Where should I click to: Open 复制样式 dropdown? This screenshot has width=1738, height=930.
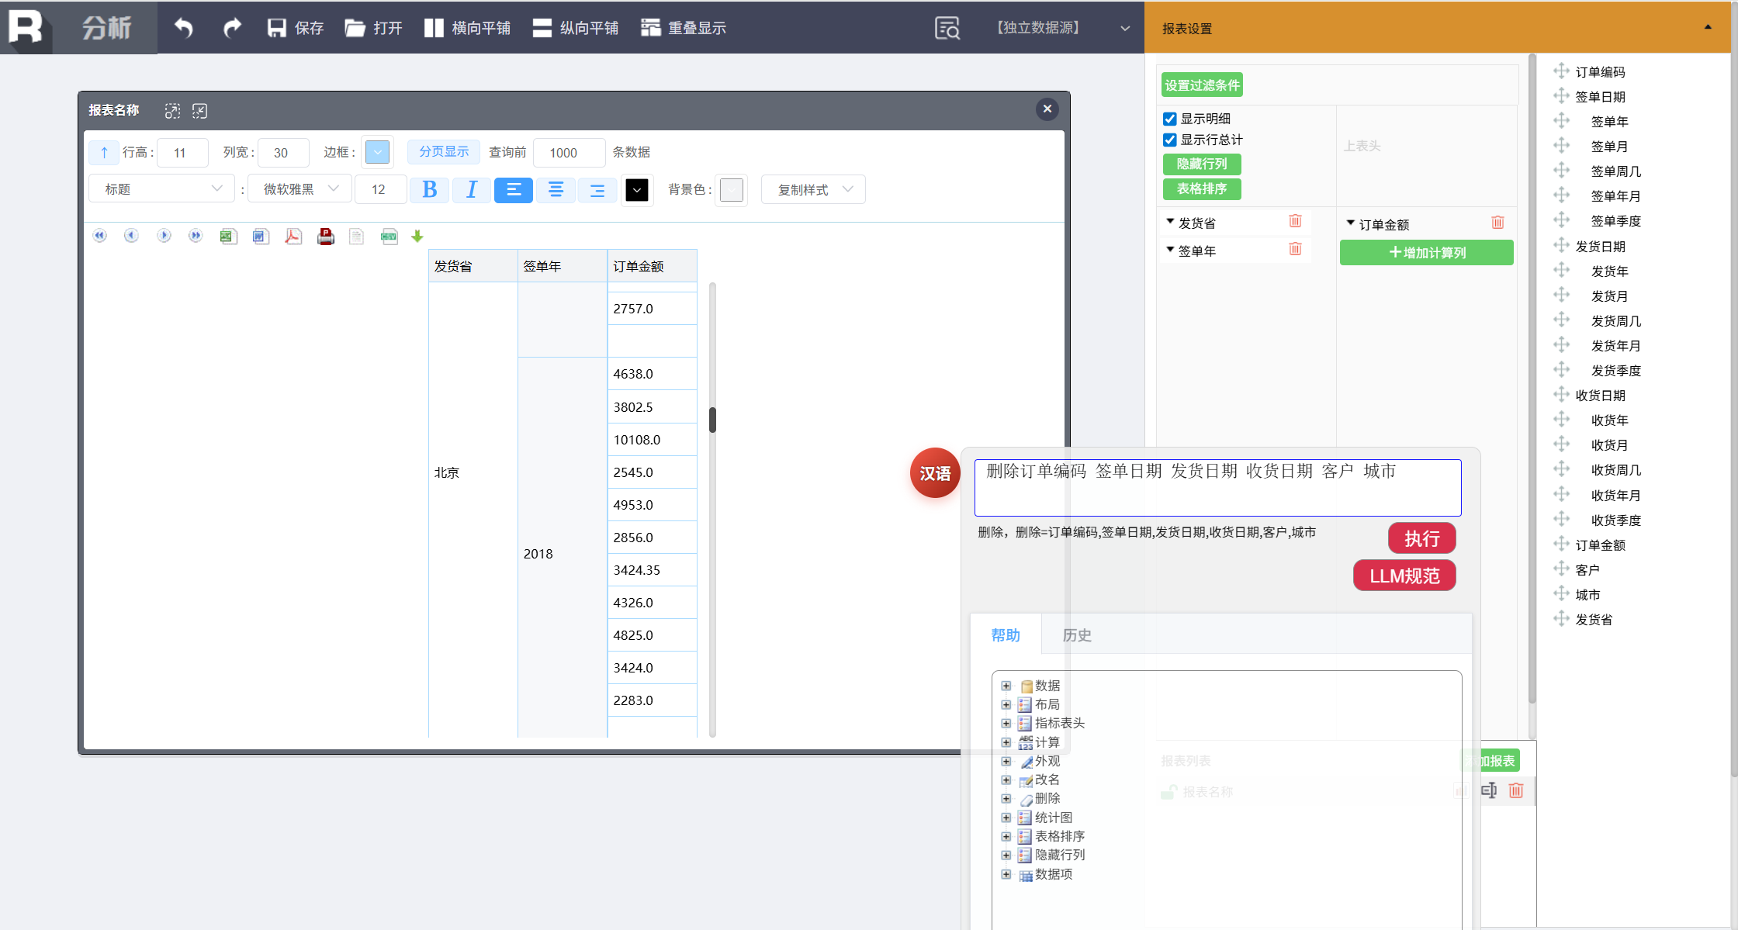813,189
